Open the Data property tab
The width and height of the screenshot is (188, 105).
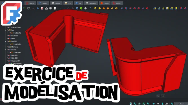[x=163, y=96]
